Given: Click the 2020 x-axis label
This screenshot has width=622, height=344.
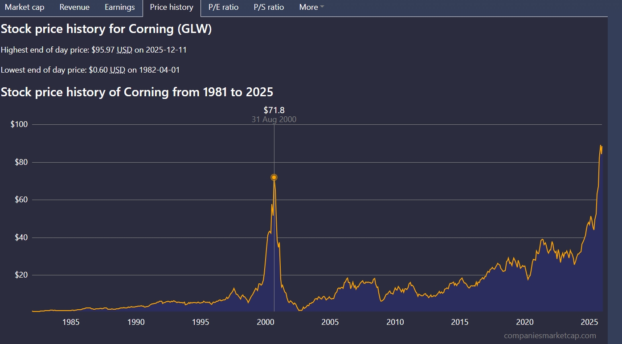Looking at the screenshot, I should (x=525, y=322).
